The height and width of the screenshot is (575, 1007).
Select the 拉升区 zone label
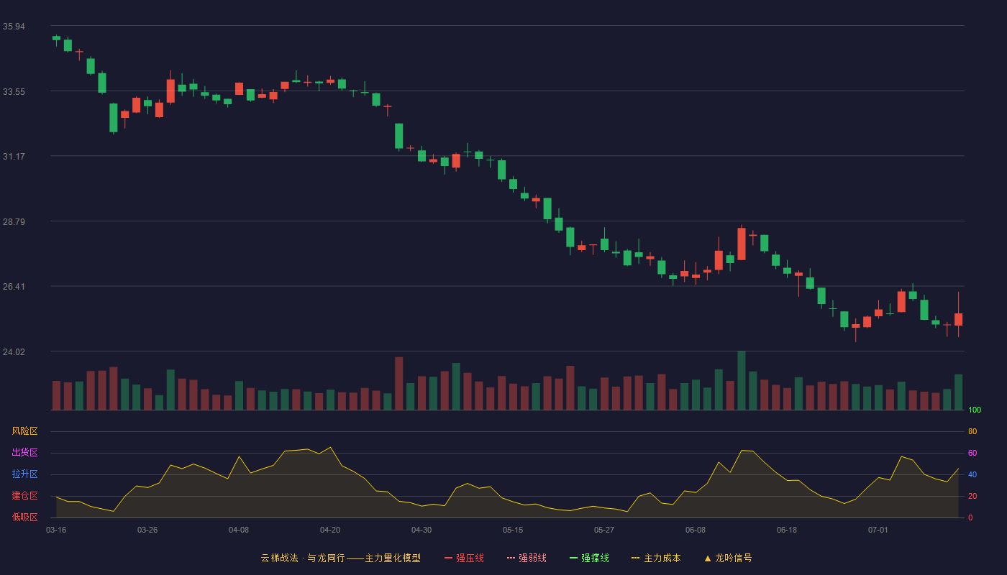(24, 474)
